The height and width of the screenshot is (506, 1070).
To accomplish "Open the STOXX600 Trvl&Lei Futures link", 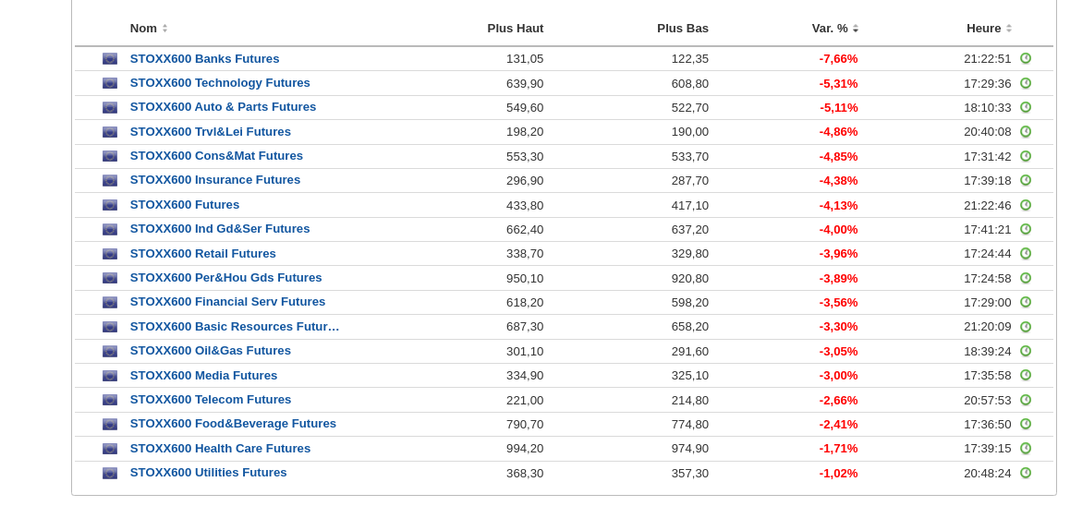I will (x=211, y=132).
